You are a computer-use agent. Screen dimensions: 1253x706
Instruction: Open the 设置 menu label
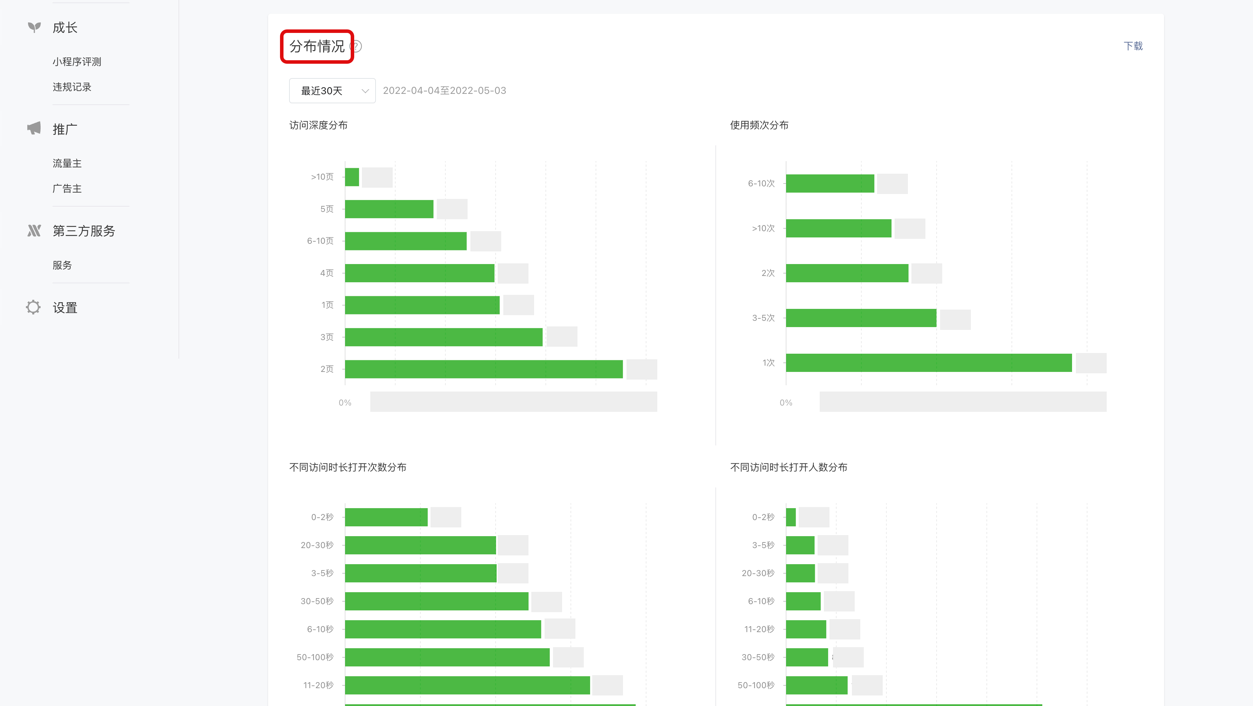click(65, 307)
